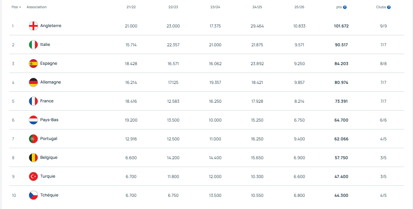Open the Tchéquie association link
This screenshot has height=209, width=413.
pos(49,195)
